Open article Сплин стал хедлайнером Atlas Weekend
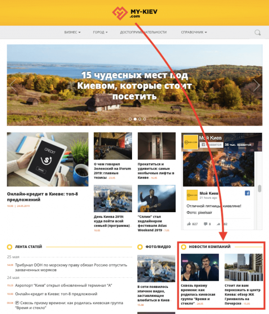This screenshot has width=269, height=314. tap(153, 223)
